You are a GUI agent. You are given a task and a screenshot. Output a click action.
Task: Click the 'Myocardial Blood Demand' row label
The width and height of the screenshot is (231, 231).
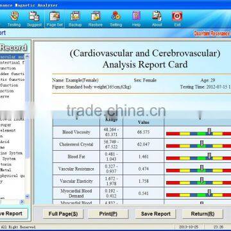click(76, 193)
